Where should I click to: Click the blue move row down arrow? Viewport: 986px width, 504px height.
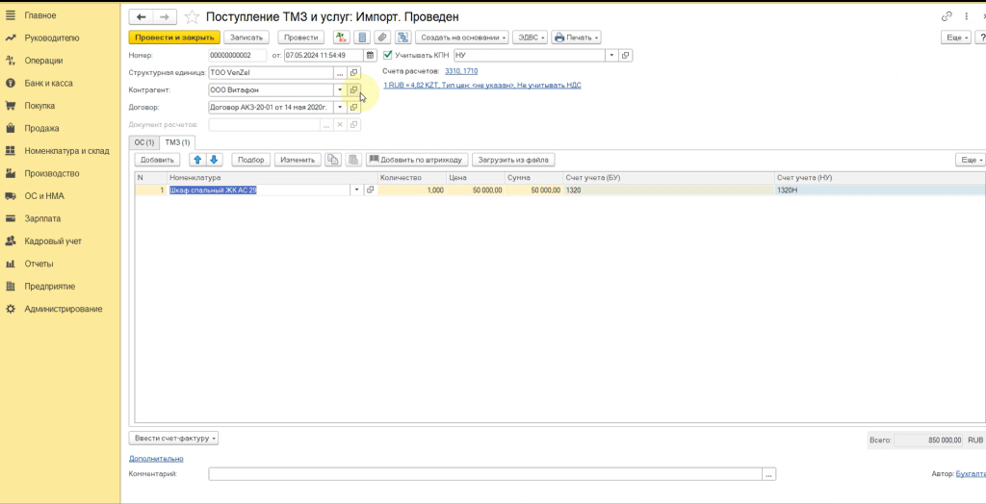click(214, 160)
